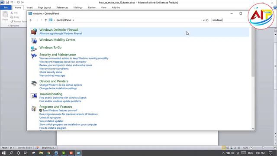Open the volume control in system tray

tap(233, 153)
